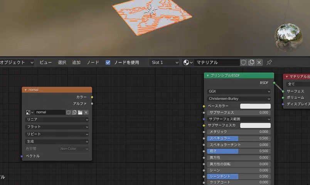Viewport: 310px width, 185px height.
Task: Open Non-Color color space dropdown
Action: tap(74, 149)
